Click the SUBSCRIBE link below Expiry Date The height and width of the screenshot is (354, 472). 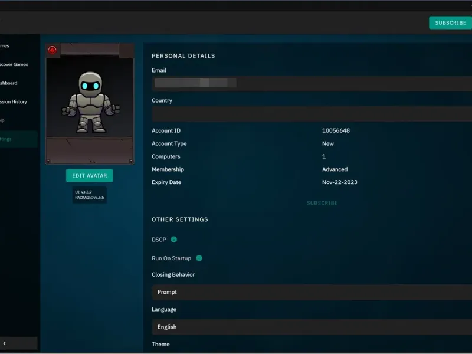(322, 203)
